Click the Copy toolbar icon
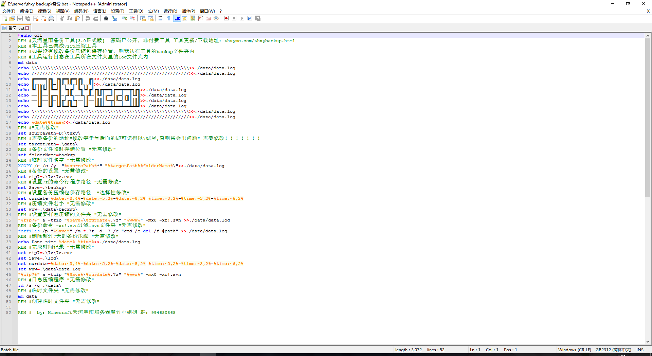Screen dimensions: 652x356 coord(70,18)
